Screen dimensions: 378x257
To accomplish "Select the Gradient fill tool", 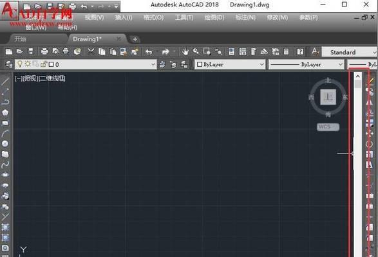I will click(x=5, y=238).
